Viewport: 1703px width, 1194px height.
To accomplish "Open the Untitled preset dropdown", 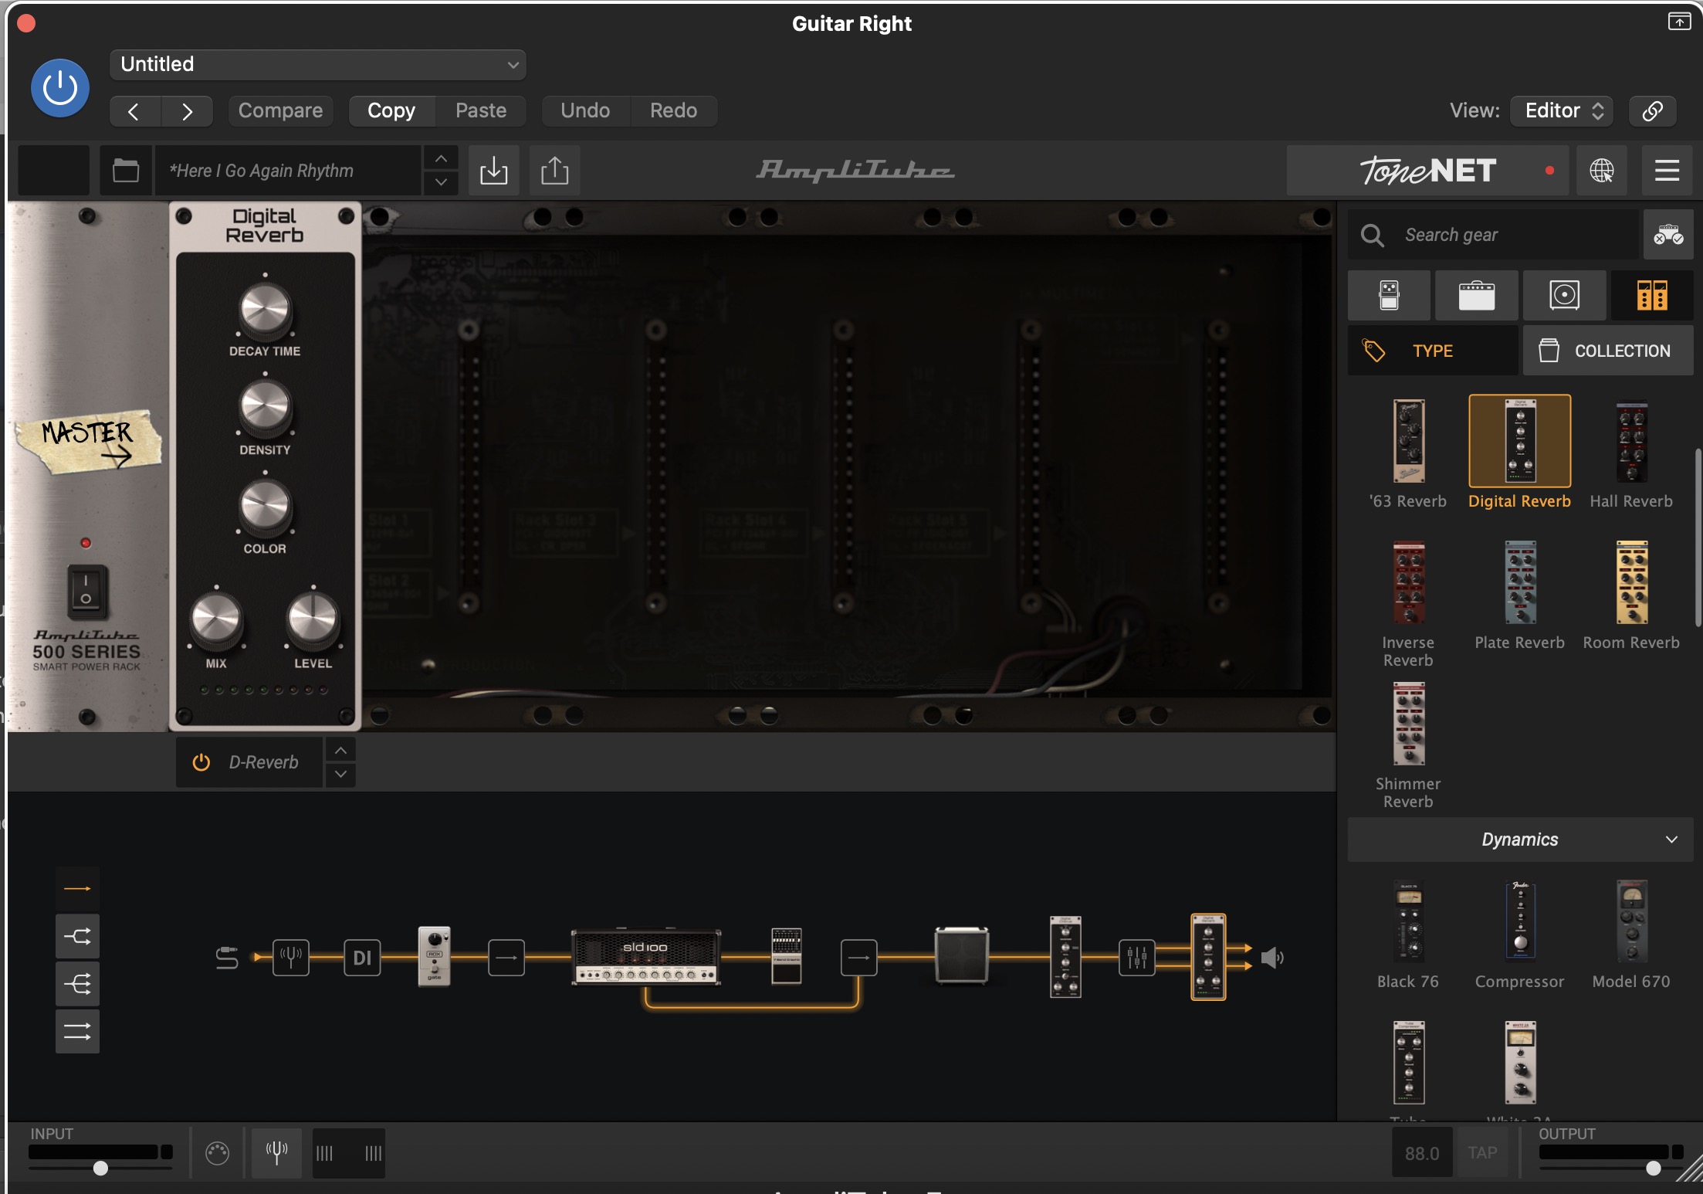I will point(318,65).
